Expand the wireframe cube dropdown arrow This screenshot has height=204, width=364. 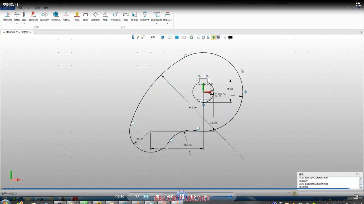pos(173,37)
